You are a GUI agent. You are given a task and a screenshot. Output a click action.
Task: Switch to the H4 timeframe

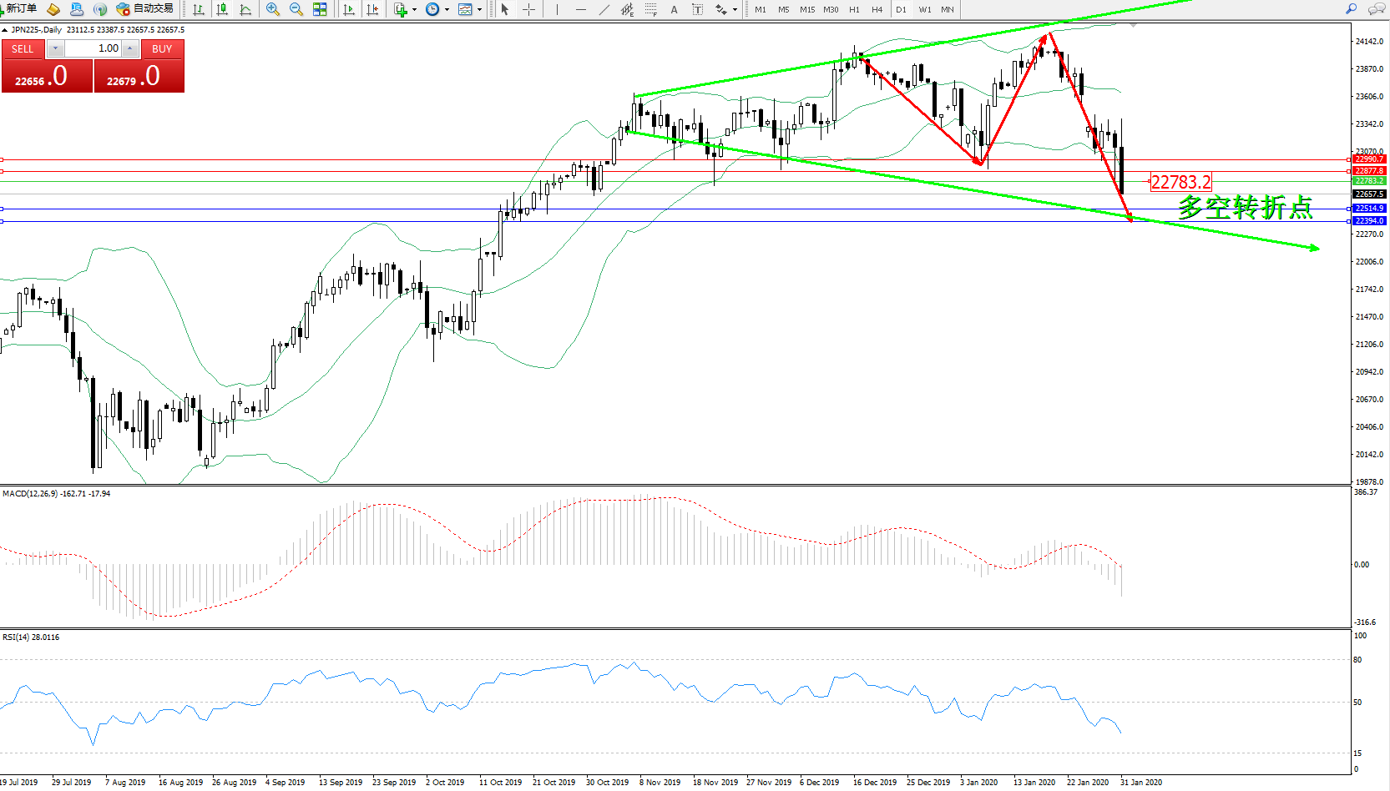(877, 9)
